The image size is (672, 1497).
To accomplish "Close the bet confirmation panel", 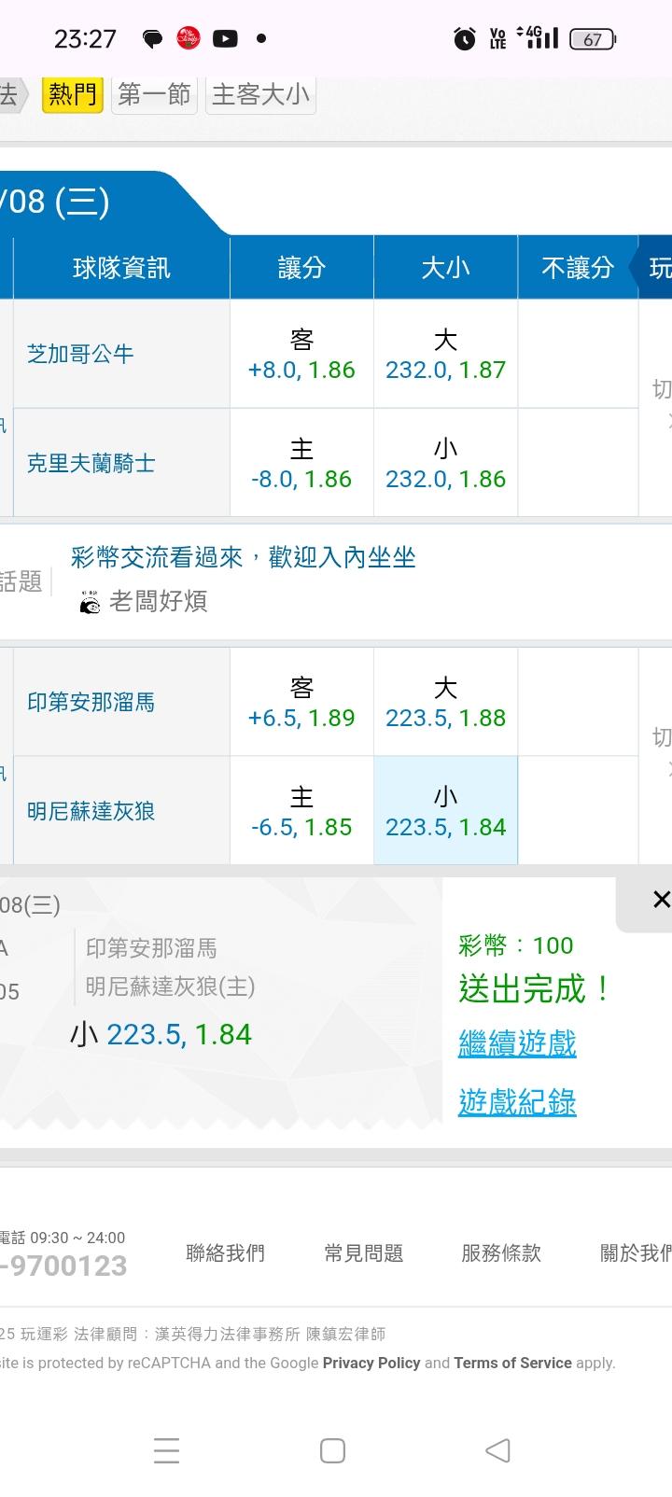I will coord(661,900).
